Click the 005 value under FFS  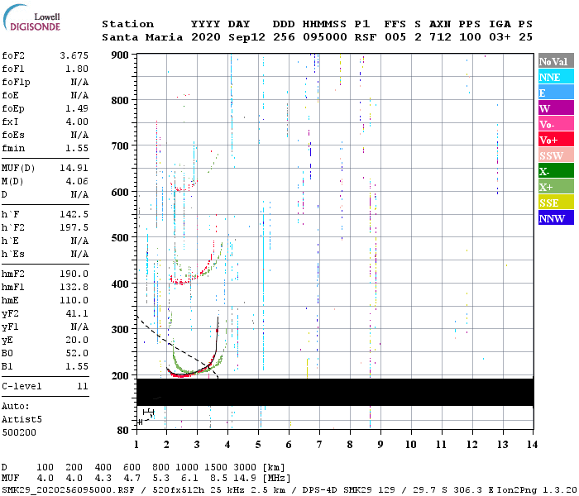point(395,37)
